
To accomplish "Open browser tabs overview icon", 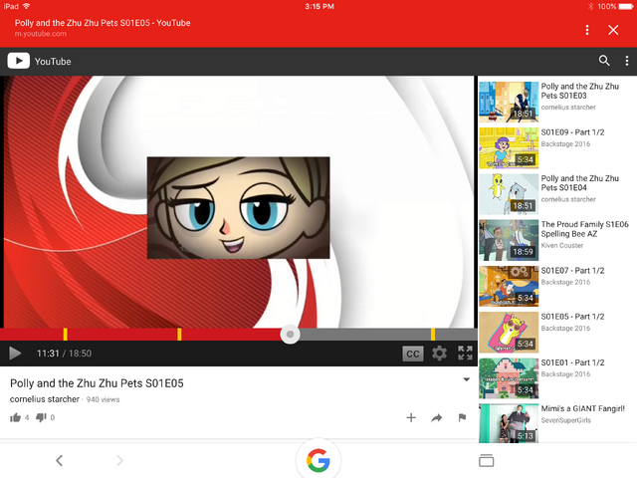I will tap(487, 460).
